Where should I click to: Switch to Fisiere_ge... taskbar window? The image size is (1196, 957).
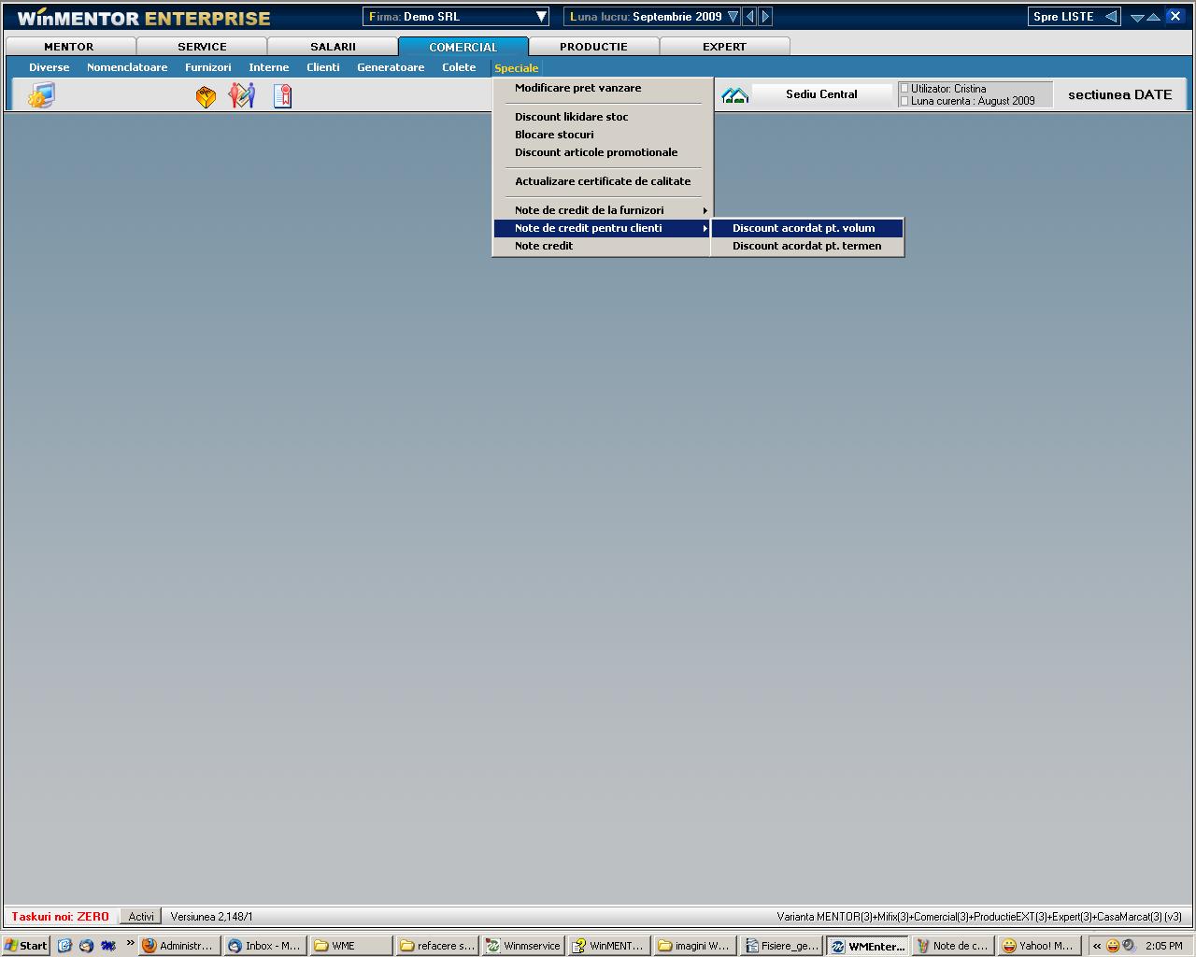[x=781, y=946]
